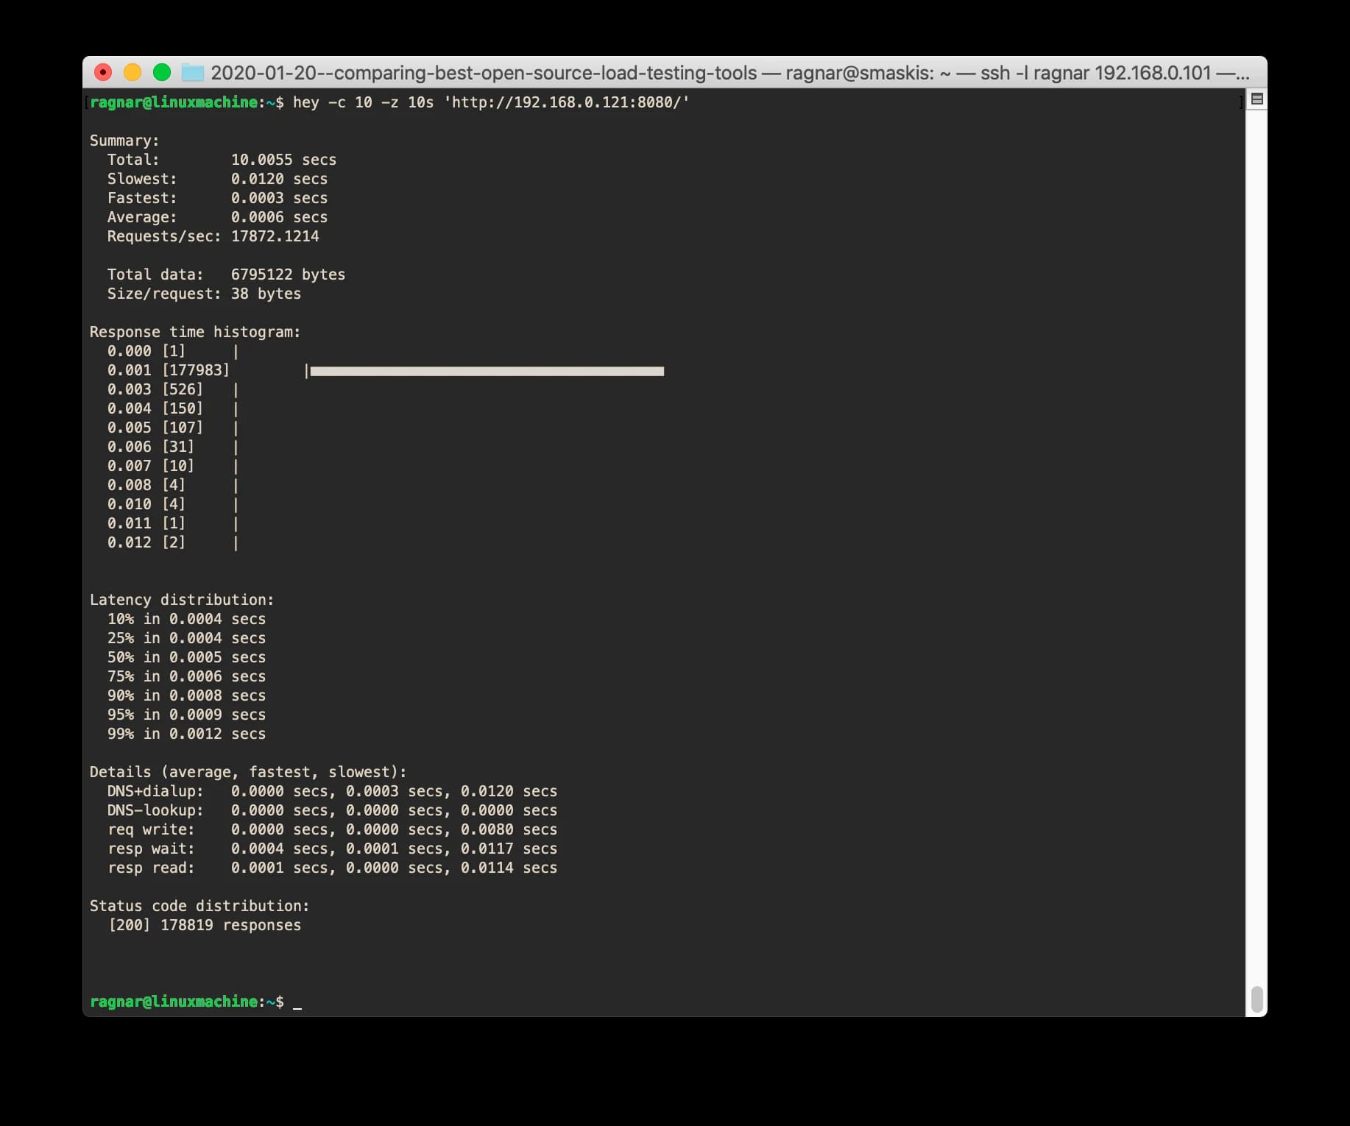This screenshot has height=1126, width=1350.
Task: Click the Size/request value 38 bytes
Action: point(266,294)
